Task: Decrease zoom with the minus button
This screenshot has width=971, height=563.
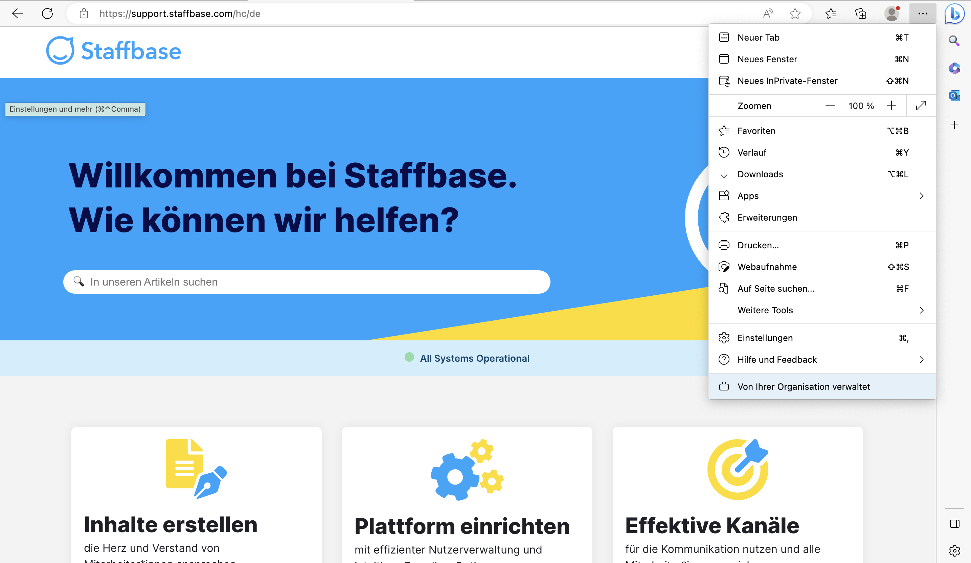Action: [x=830, y=106]
